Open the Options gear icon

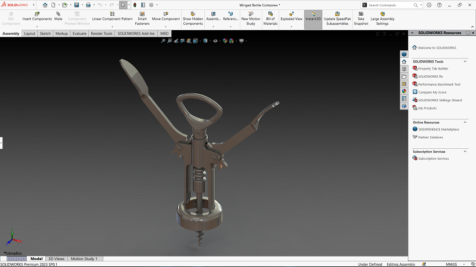(x=151, y=5)
